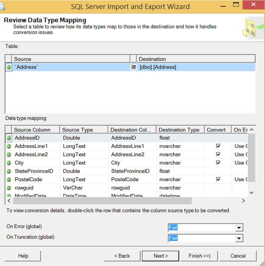
Task: Click the LongText type cell in City row
Action: [x=84, y=163]
